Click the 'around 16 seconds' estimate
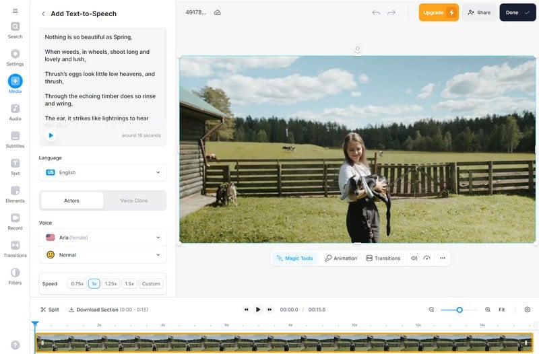 (x=141, y=135)
